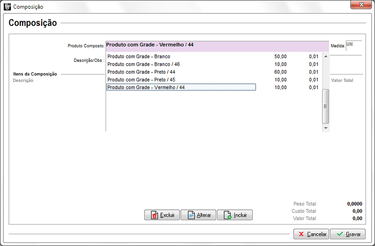375x246 pixels.
Task: Choose "Produto com Grade - Branco / 46"
Action: click(143, 64)
